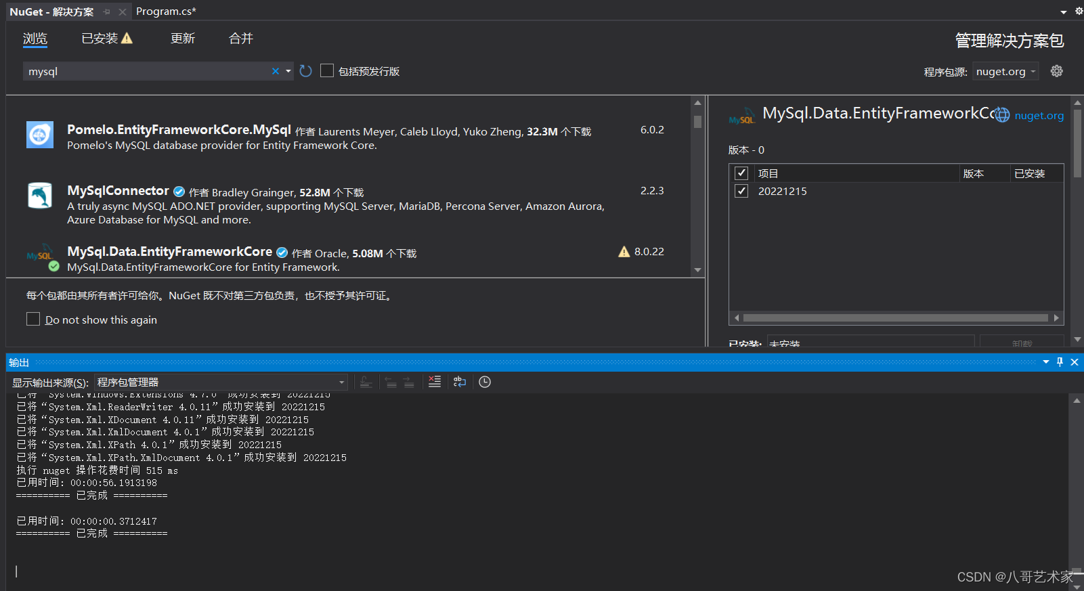Open NuGet package source settings gear
This screenshot has height=591, width=1084.
1056,71
